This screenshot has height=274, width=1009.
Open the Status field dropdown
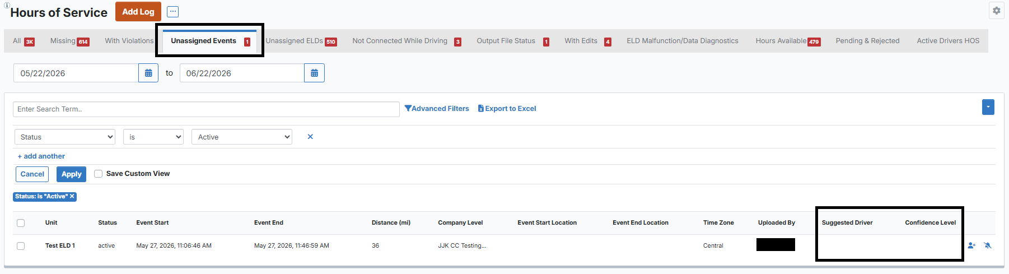pyautogui.click(x=65, y=137)
